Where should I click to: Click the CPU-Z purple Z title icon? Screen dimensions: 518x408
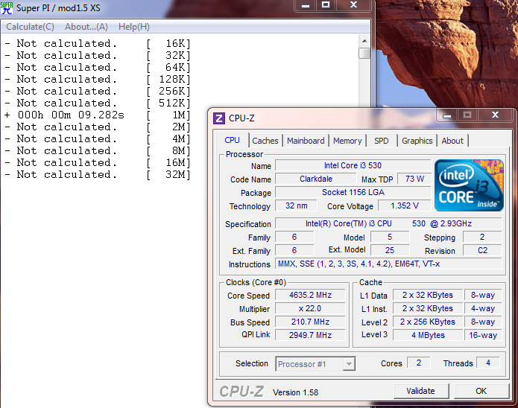tap(218, 118)
